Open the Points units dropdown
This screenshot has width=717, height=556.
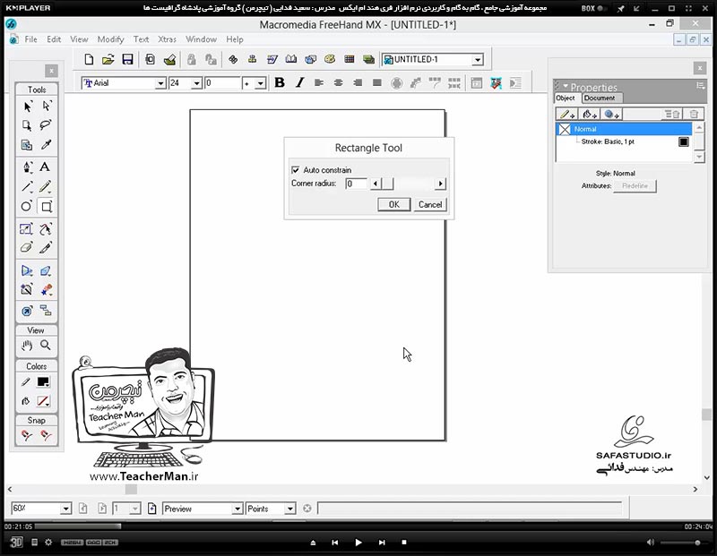pos(289,509)
